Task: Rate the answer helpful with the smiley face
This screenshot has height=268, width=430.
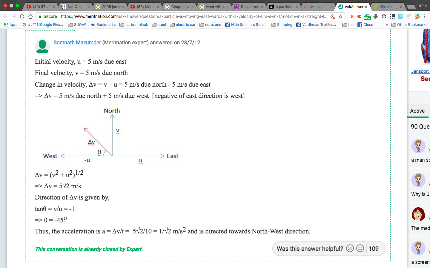Action: tap(360, 248)
